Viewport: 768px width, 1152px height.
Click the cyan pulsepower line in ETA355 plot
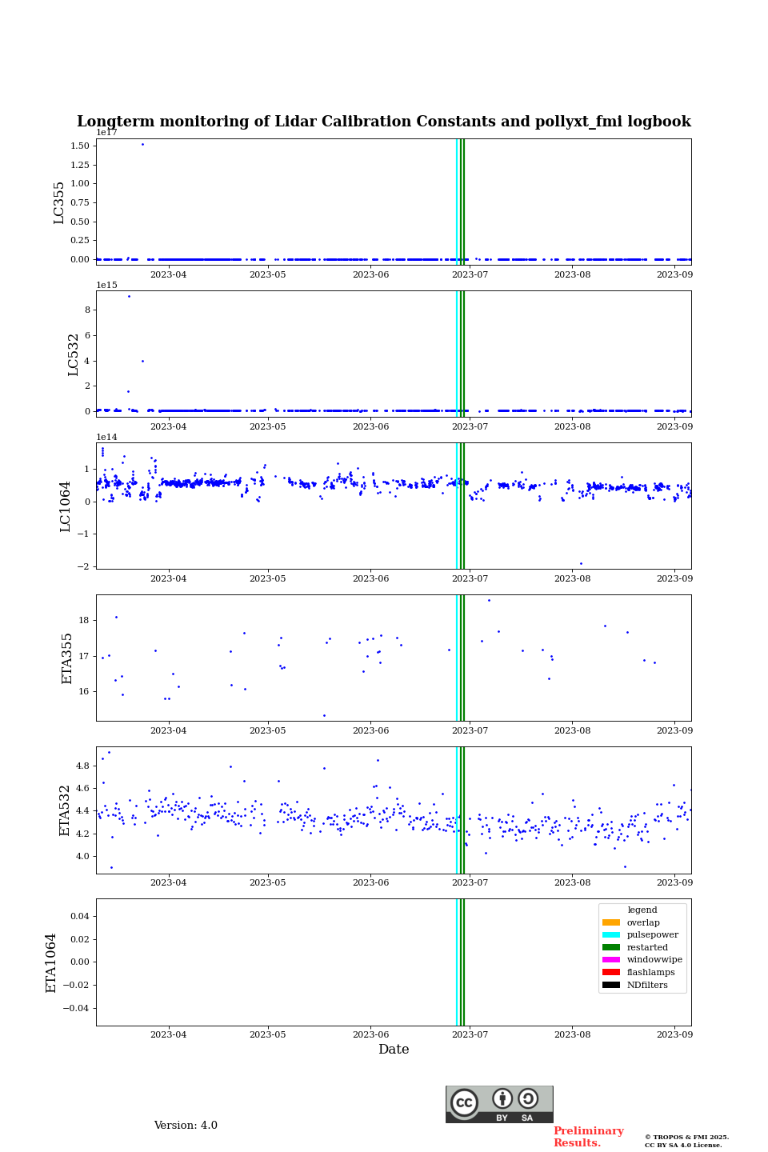click(x=457, y=658)
